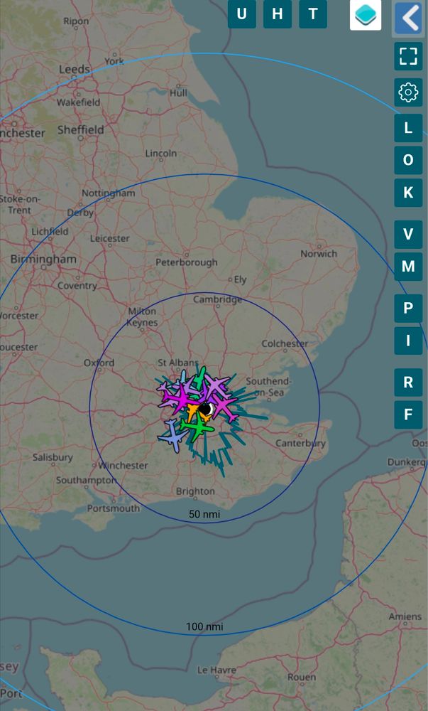
Task: Click the Nottingham map label
Action: pyautogui.click(x=109, y=193)
